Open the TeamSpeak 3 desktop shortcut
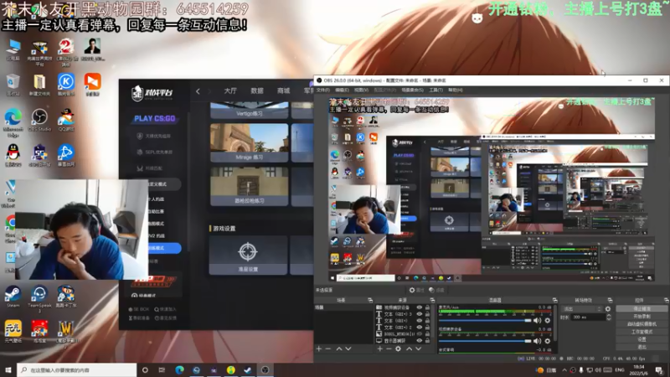Image resolution: width=670 pixels, height=377 pixels. [39, 297]
